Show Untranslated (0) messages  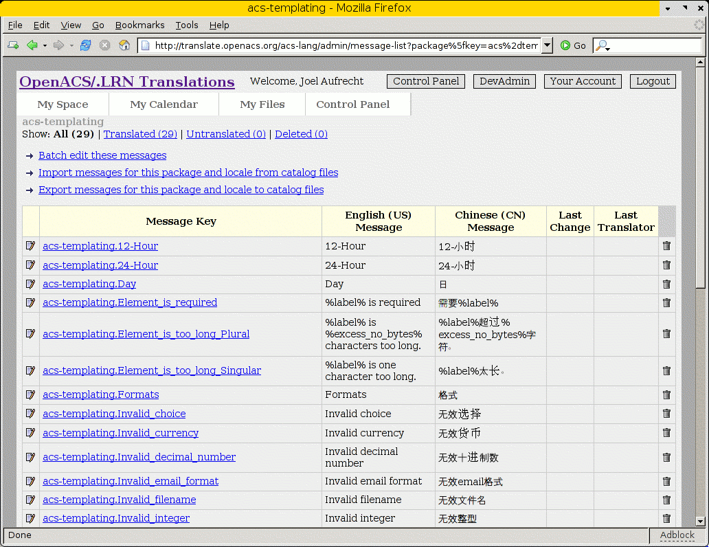click(226, 134)
